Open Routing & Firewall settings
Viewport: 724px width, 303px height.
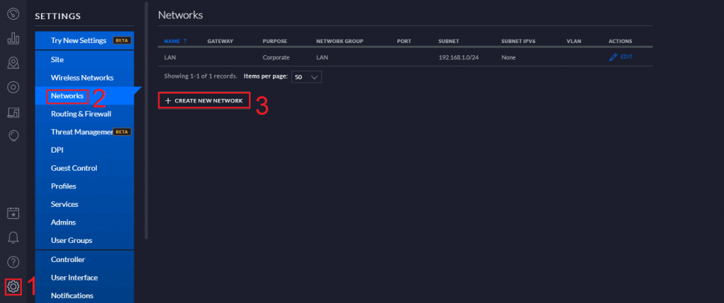(81, 114)
